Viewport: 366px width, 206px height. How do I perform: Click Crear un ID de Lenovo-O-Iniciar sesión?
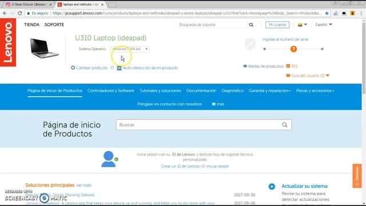(x=195, y=167)
